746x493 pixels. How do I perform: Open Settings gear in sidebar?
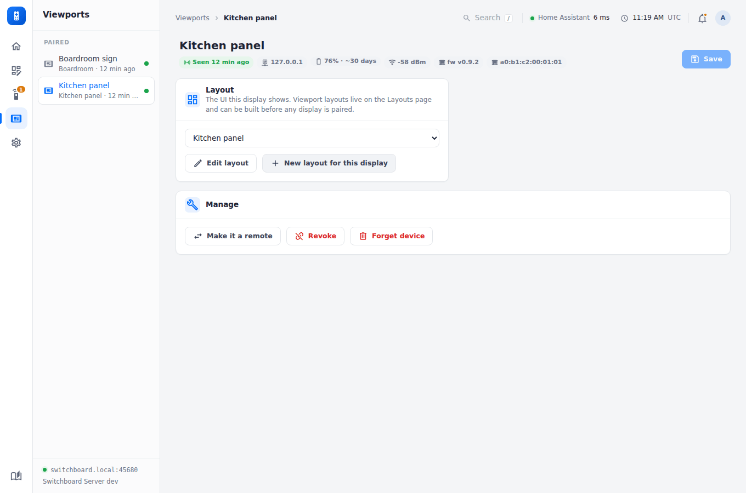tap(16, 142)
